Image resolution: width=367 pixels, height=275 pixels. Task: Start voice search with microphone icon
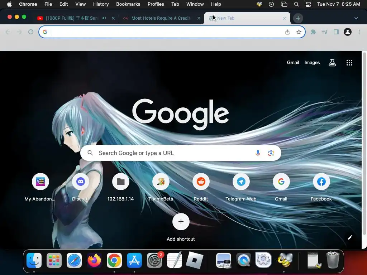(258, 153)
